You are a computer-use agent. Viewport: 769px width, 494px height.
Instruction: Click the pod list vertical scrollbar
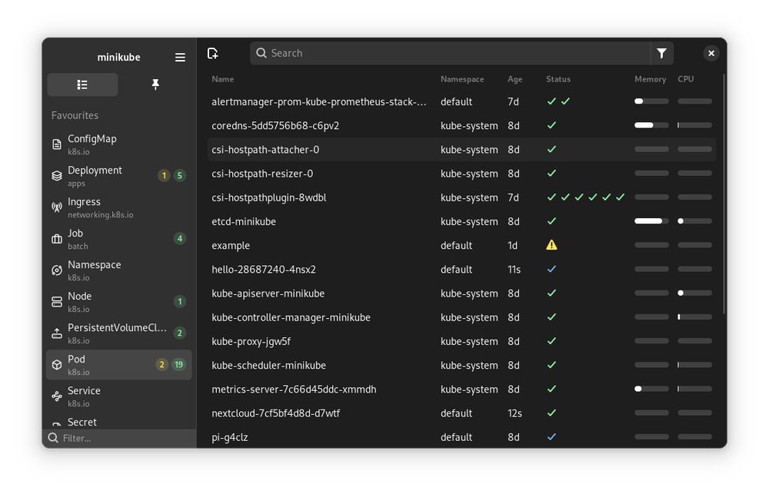coord(724,194)
